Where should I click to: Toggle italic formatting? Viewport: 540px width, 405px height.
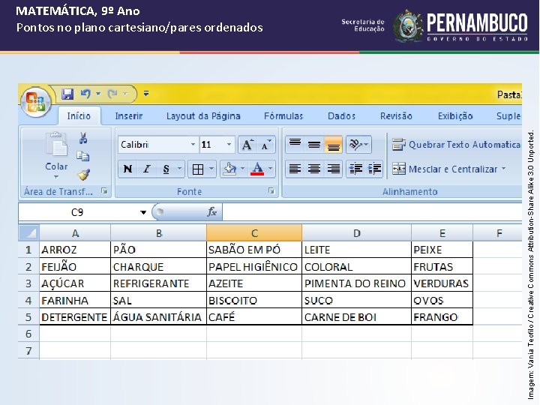[147, 169]
